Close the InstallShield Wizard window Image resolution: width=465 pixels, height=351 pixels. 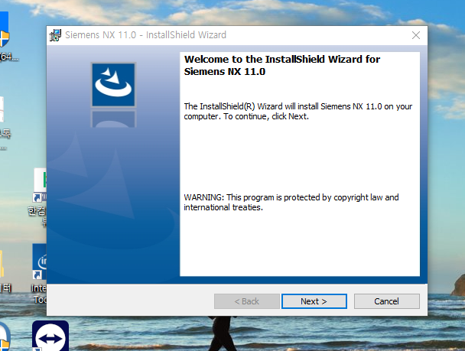click(416, 35)
